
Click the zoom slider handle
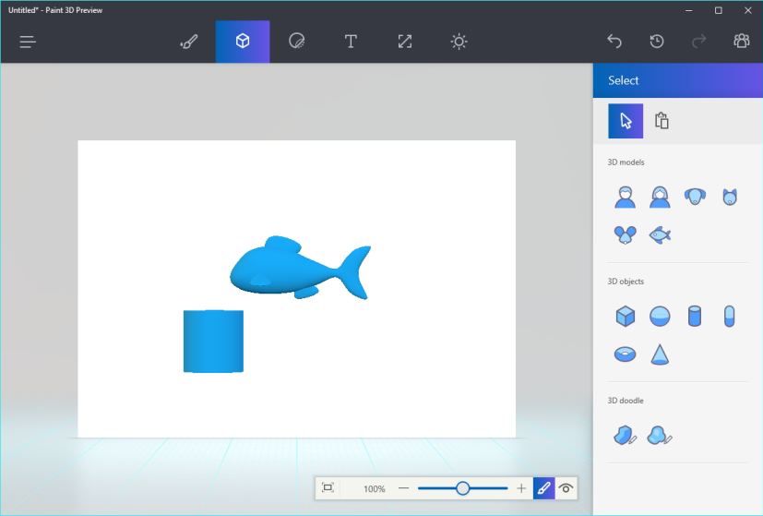point(463,487)
